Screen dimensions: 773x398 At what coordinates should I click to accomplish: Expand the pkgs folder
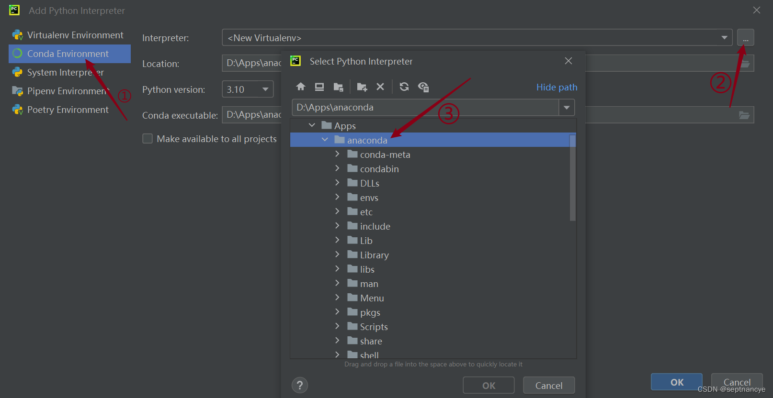pos(337,312)
